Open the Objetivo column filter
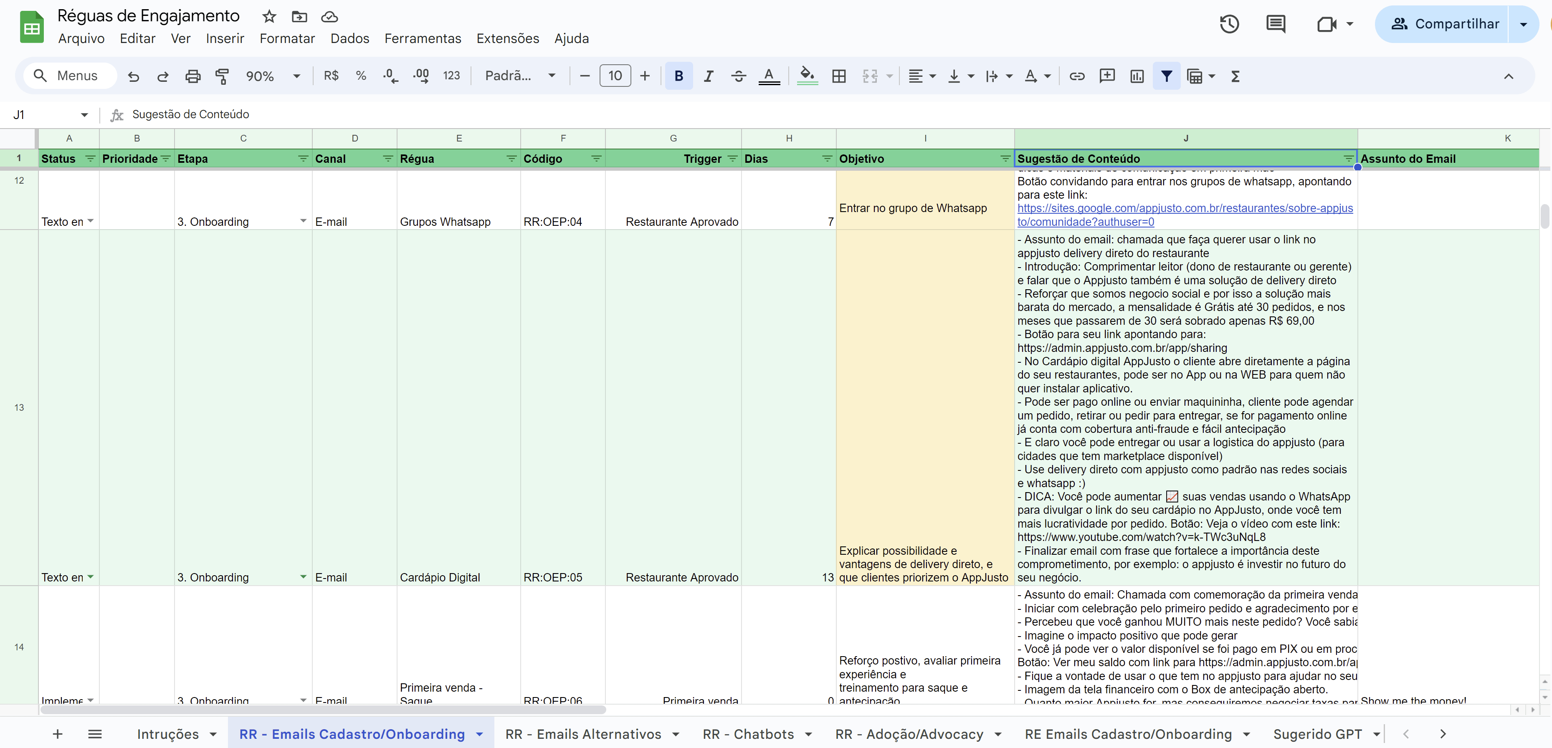Image resolution: width=1552 pixels, height=748 pixels. pyautogui.click(x=1005, y=158)
